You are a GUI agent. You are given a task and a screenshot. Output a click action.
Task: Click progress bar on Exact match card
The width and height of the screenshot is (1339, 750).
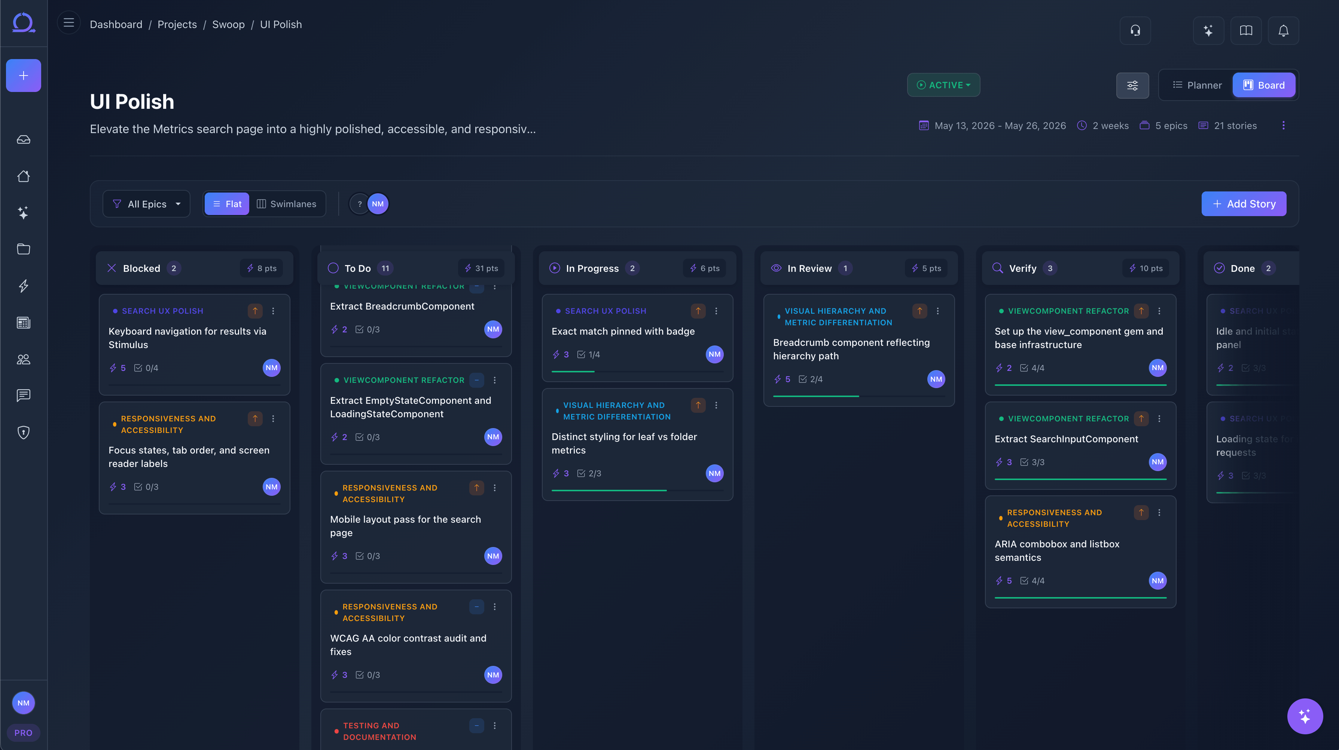coord(637,371)
